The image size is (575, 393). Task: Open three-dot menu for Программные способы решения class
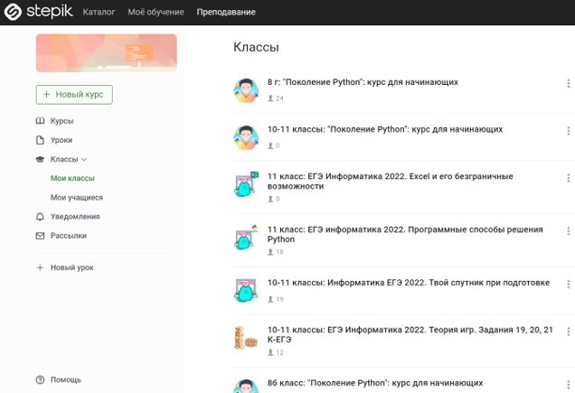568,231
